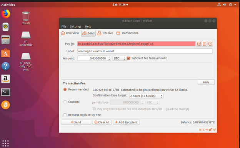Switch to the Send tab

point(88,33)
